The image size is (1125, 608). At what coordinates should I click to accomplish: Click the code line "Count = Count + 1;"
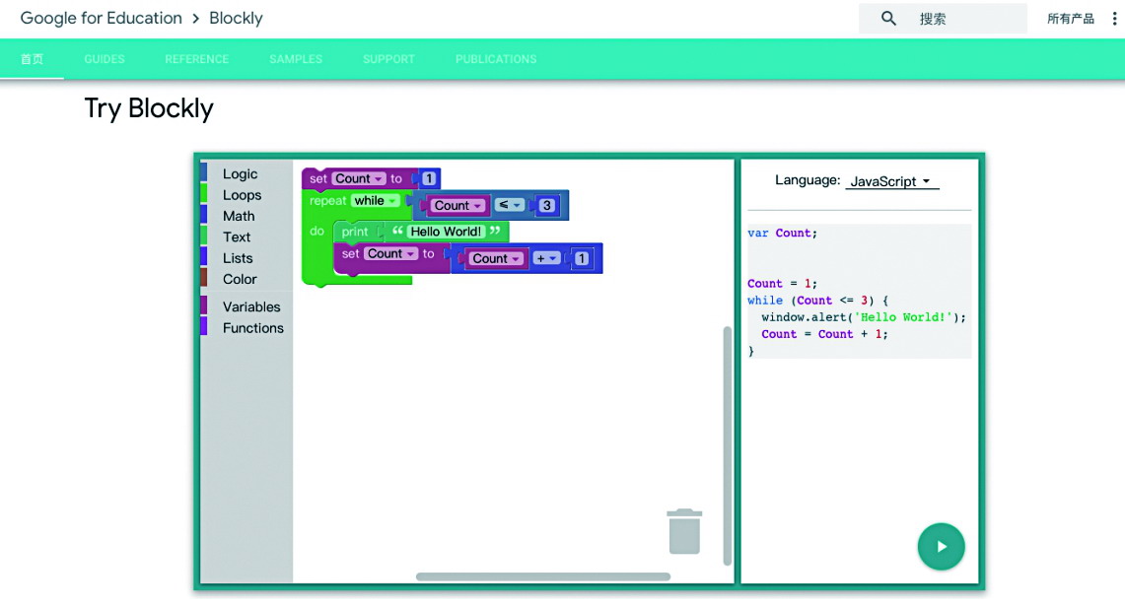(x=824, y=334)
